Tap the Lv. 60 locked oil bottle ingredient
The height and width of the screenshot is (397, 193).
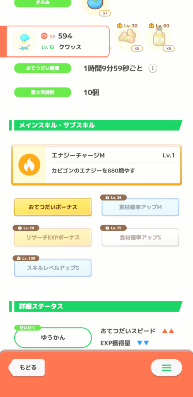coord(159,38)
